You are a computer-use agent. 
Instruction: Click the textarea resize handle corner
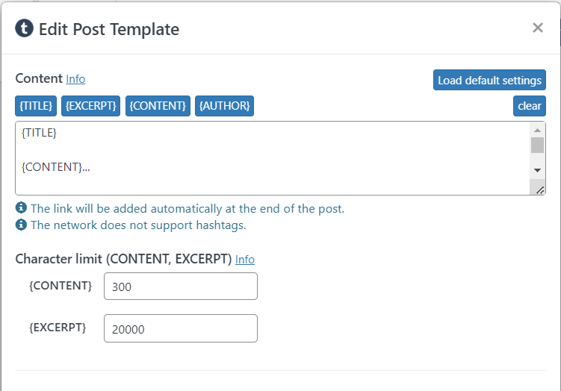click(x=540, y=190)
